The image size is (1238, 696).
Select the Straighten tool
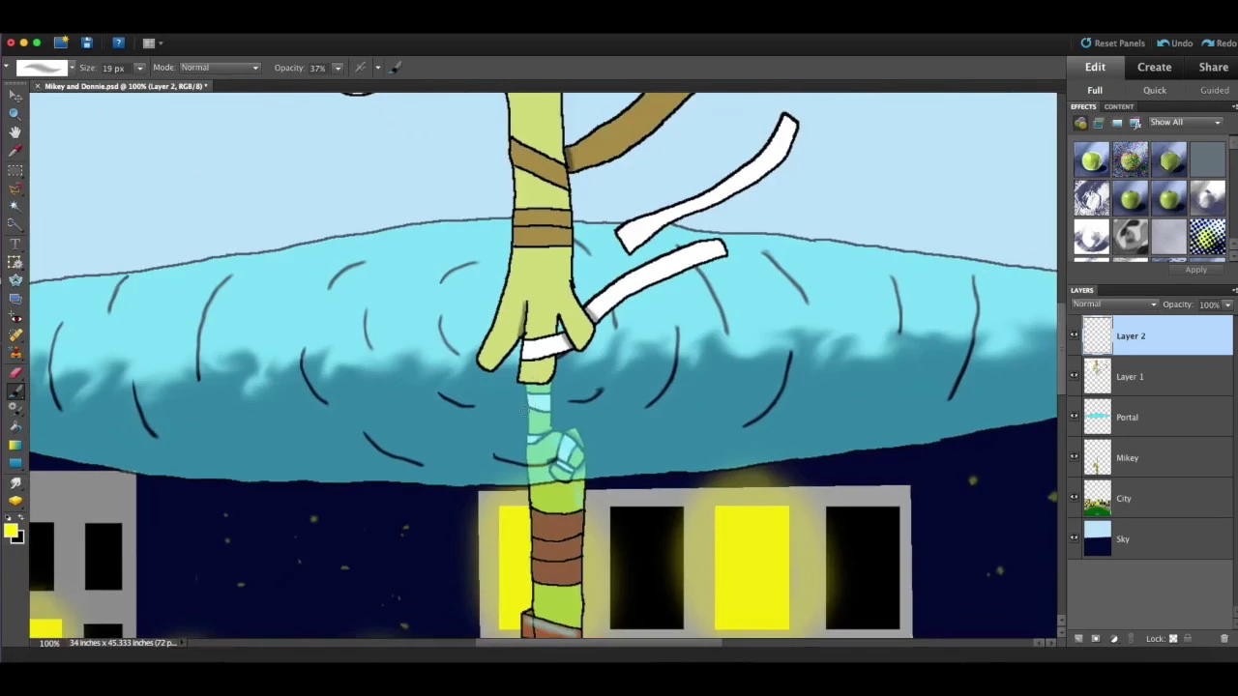[15, 299]
